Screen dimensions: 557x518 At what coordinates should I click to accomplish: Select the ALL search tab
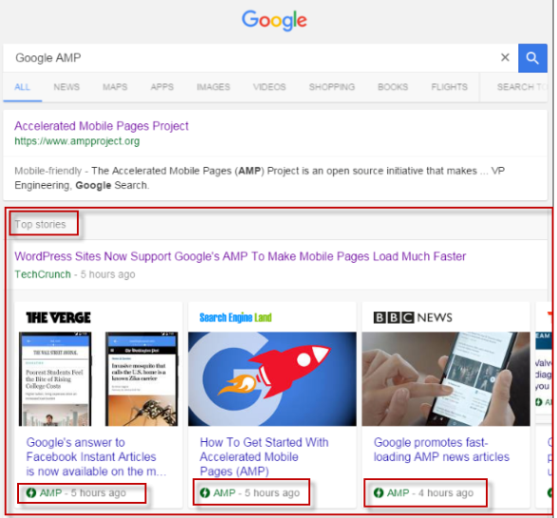(x=23, y=87)
